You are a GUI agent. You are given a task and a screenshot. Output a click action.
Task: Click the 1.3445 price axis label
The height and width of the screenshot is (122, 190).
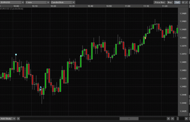pyautogui.click(x=183, y=95)
